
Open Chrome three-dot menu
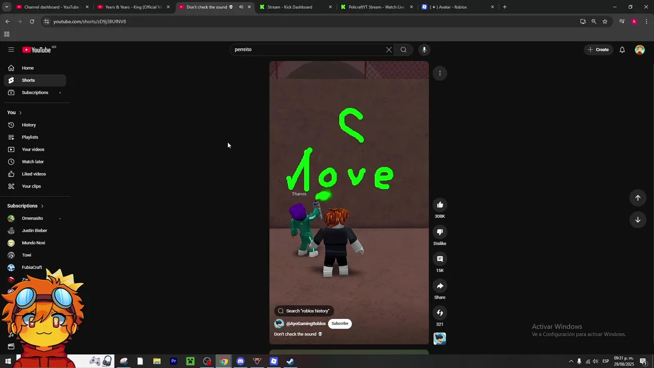pos(647,21)
